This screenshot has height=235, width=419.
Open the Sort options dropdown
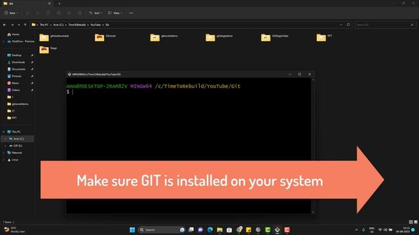96,13
